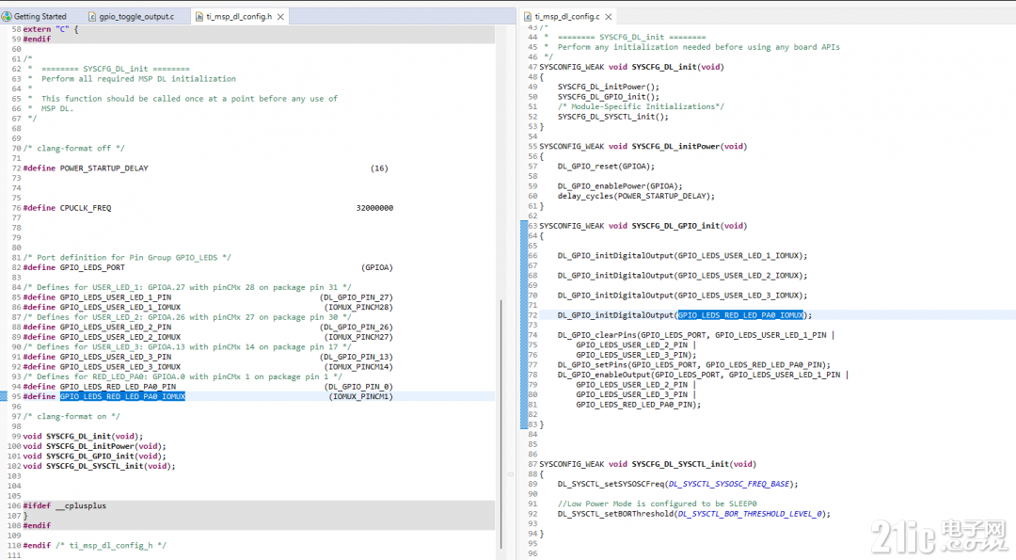Viewport: 1016px width, 560px height.
Task: Click the 32000000 frequency value
Action: [x=374, y=208]
